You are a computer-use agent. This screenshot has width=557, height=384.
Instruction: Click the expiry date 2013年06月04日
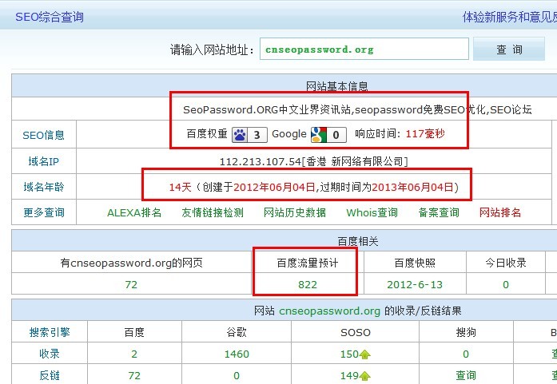(412, 187)
